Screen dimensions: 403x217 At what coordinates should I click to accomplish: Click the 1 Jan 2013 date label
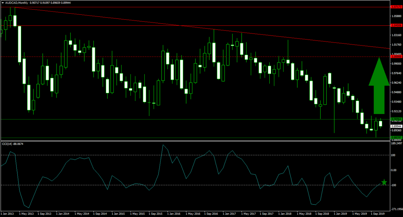click(x=7, y=213)
